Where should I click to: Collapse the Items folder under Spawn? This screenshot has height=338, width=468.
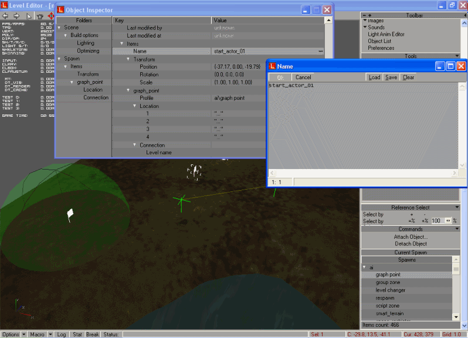click(65, 66)
